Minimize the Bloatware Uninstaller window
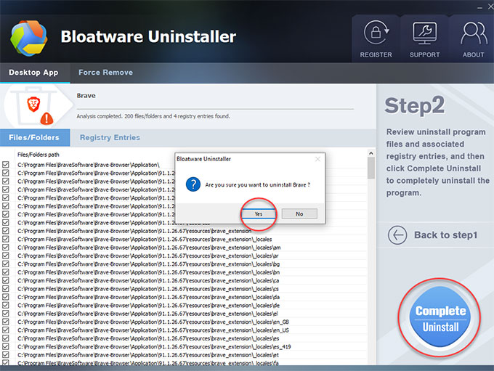This screenshot has width=494, height=371. point(479,7)
